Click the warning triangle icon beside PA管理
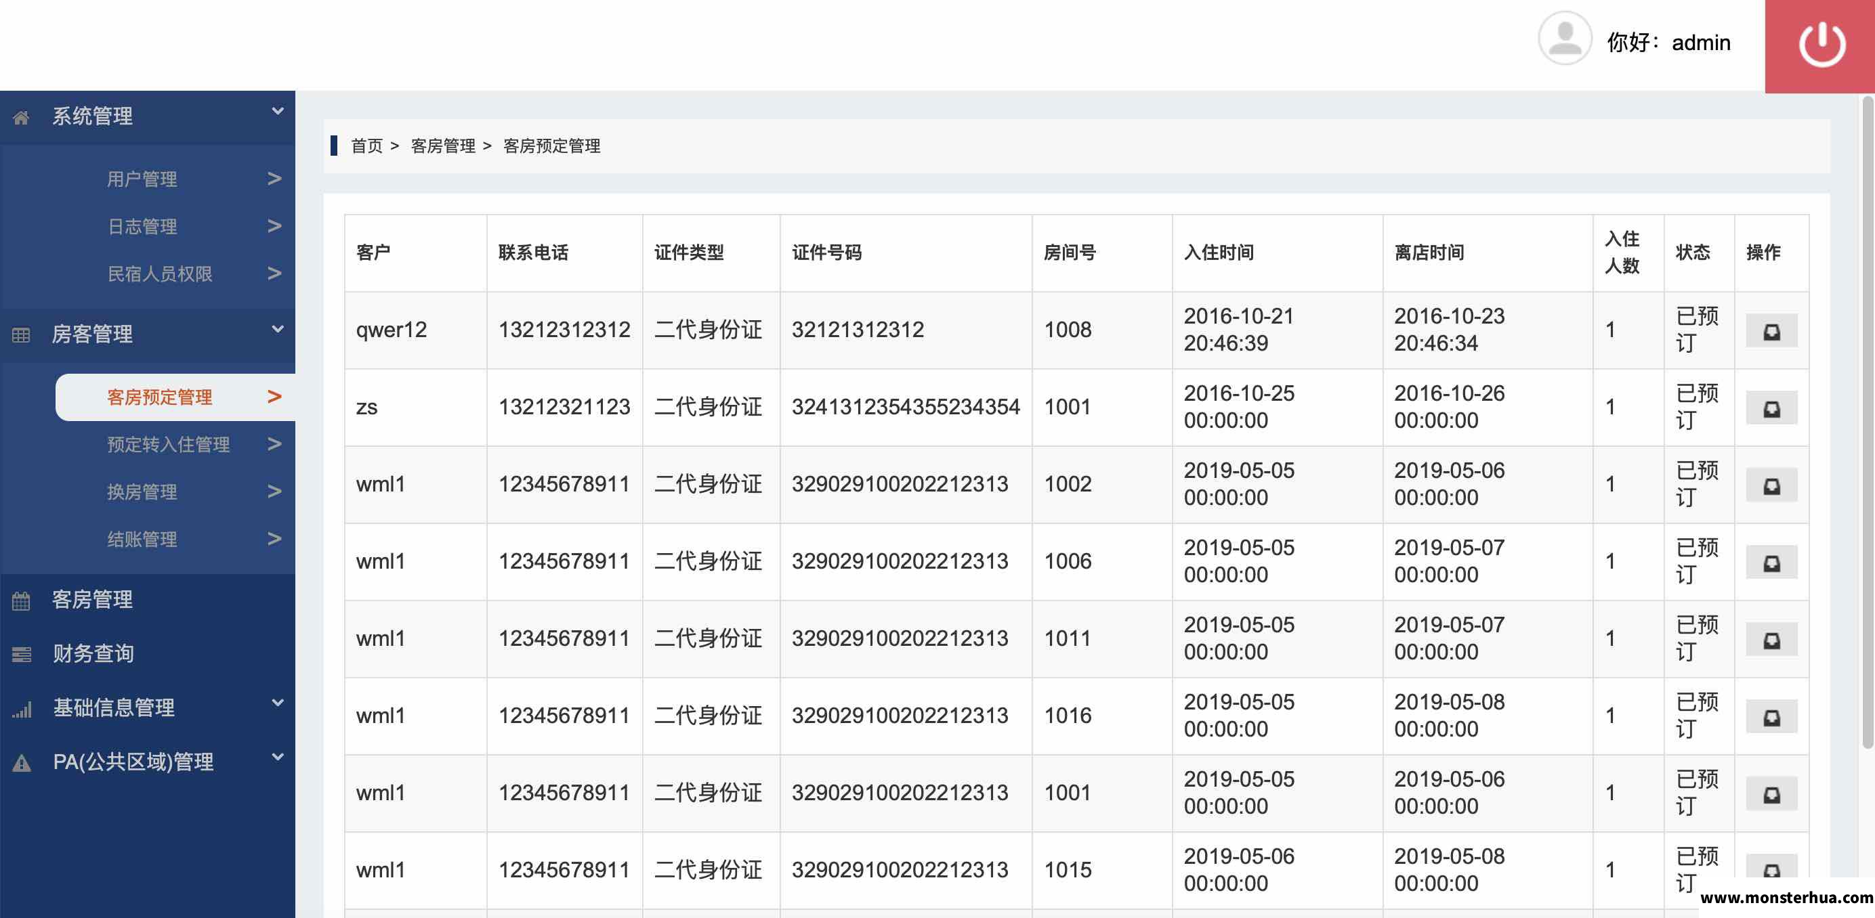Screen dimensions: 1875x918 pyautogui.click(x=21, y=762)
